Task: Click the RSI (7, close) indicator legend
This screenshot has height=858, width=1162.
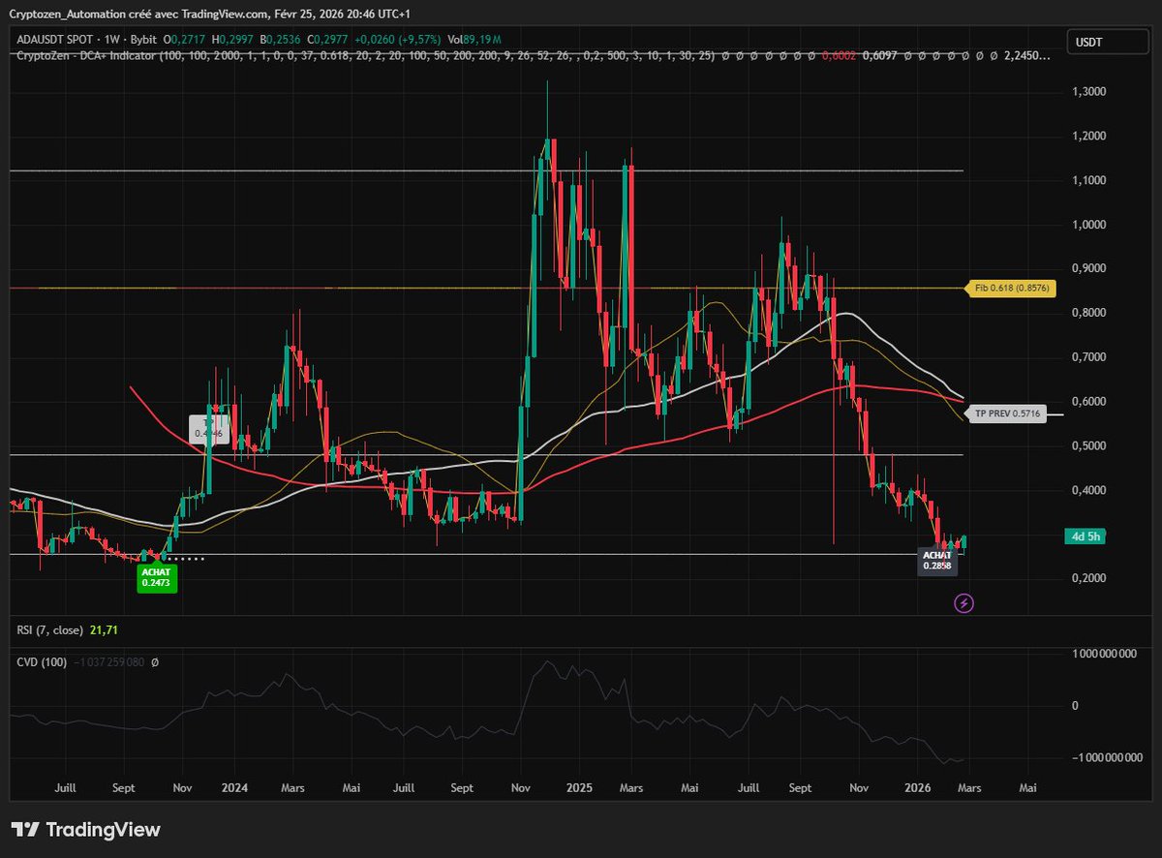Action: pyautogui.click(x=49, y=629)
